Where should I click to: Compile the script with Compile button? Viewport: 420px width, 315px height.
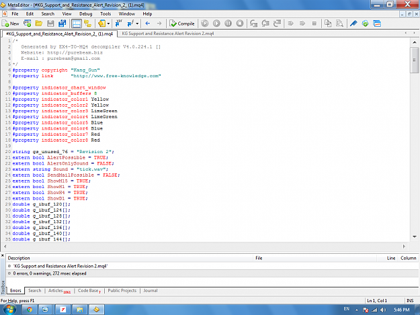point(182,24)
